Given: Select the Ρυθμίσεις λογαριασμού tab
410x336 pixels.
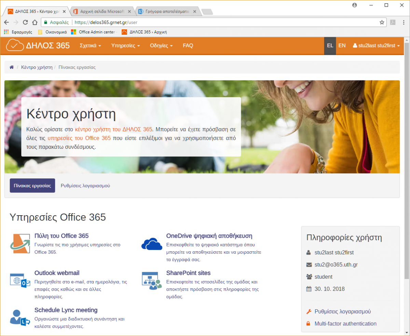Looking at the screenshot, I should tap(85, 186).
